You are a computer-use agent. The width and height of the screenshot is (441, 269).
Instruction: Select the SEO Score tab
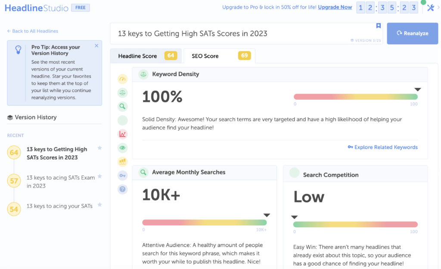pyautogui.click(x=212, y=56)
